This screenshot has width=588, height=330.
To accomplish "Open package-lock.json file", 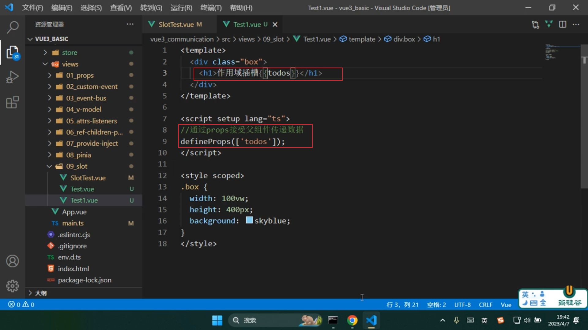I will [83, 280].
